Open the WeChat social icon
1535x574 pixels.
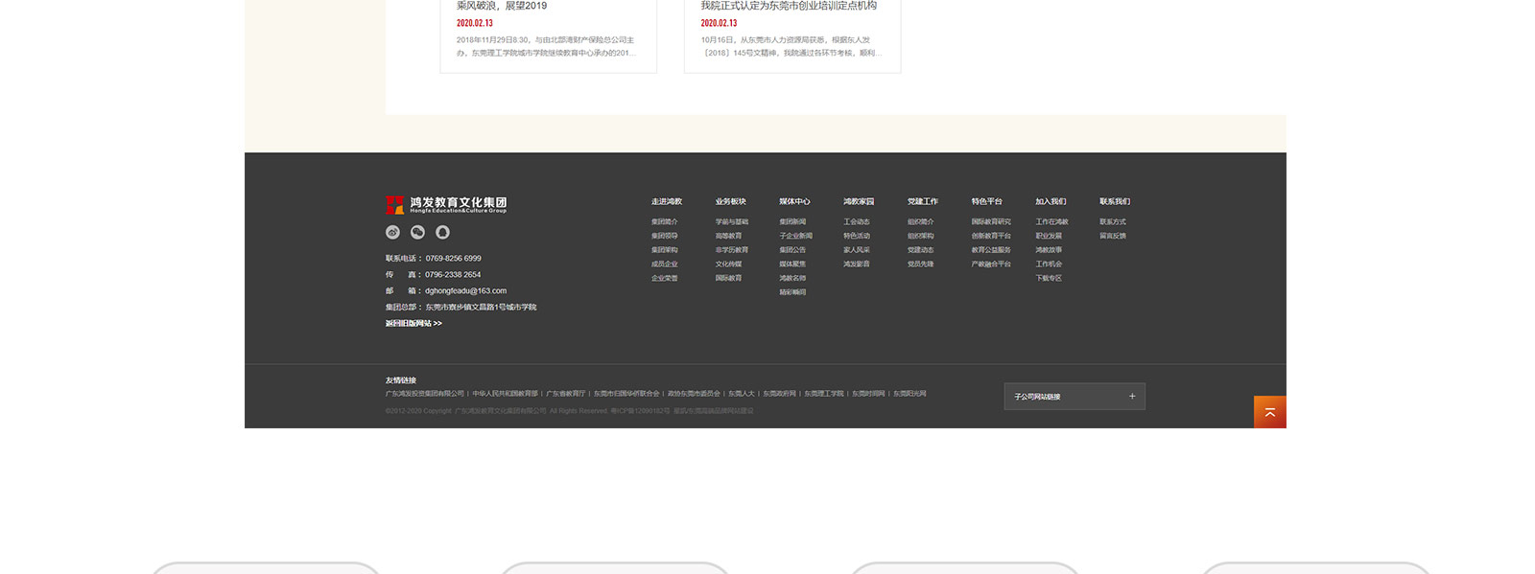pyautogui.click(x=417, y=232)
